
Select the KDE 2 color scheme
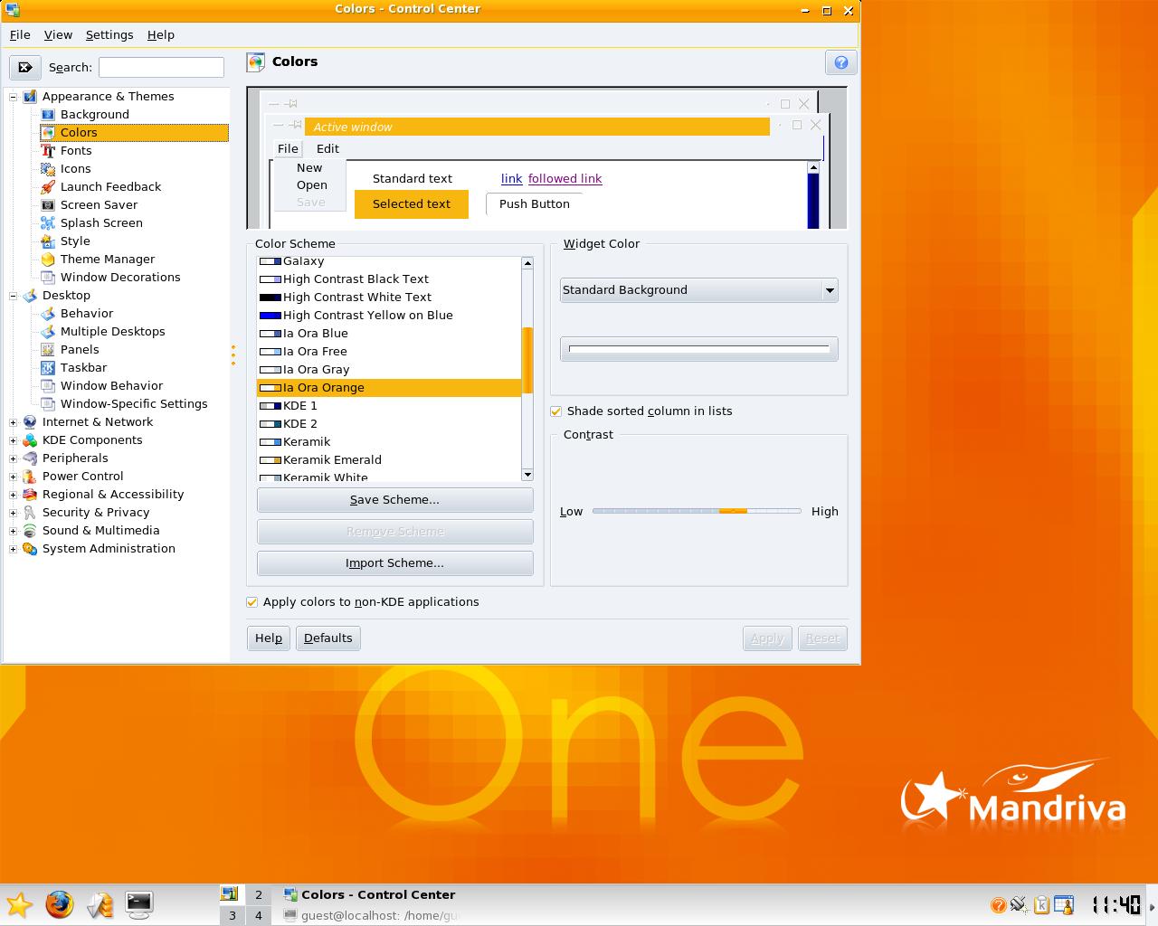(389, 424)
